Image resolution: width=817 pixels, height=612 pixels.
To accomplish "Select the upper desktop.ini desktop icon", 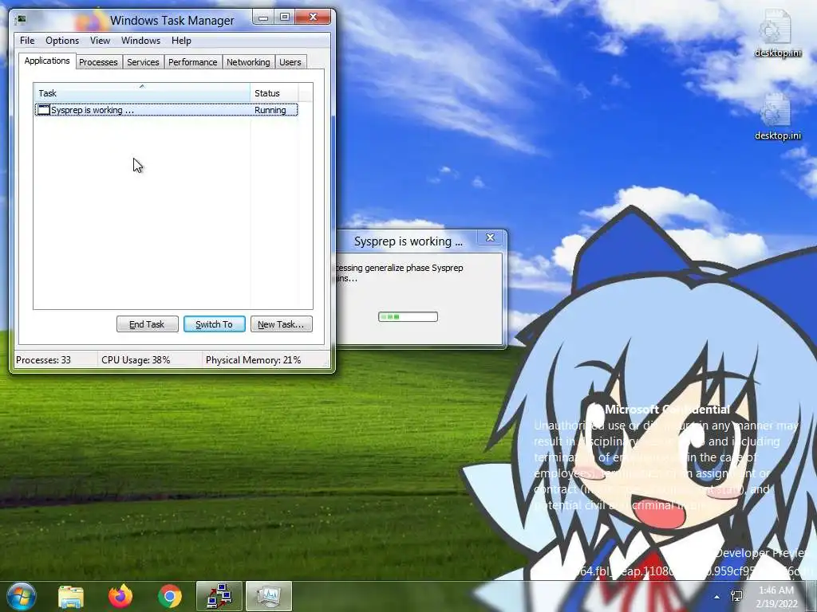I will pos(777,33).
